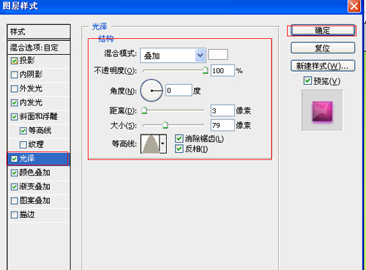Enable the 纹理 texture checkbox
This screenshot has height=270, width=366.
23,145
